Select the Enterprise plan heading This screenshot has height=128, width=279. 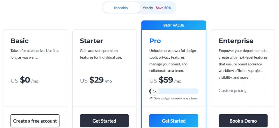(x=236, y=41)
